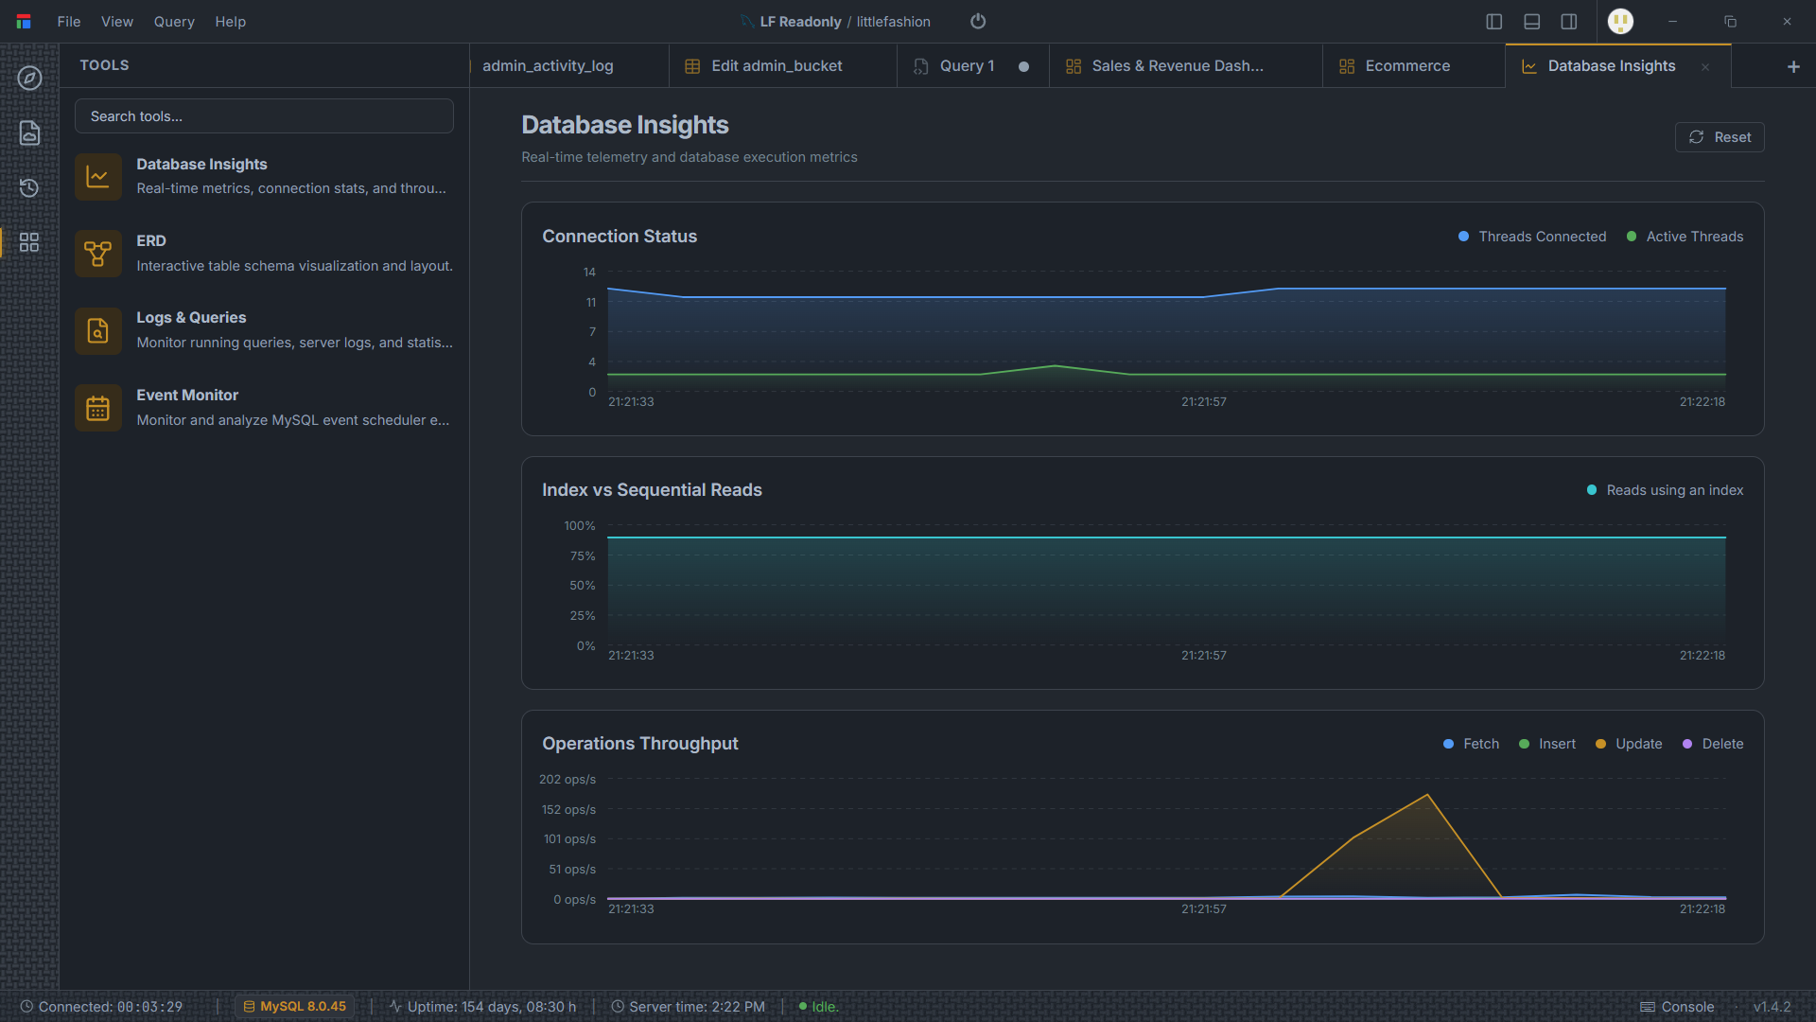
Task: Click the Logs & Queries document icon
Action: [98, 330]
